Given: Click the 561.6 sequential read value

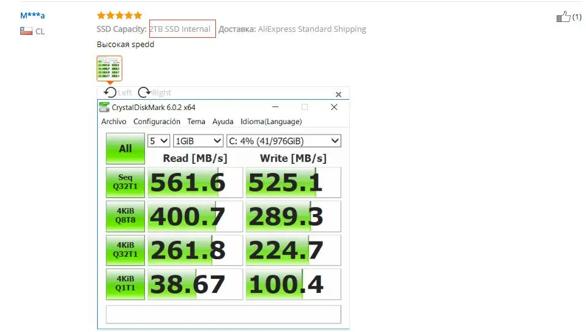Looking at the screenshot, I should point(195,182).
